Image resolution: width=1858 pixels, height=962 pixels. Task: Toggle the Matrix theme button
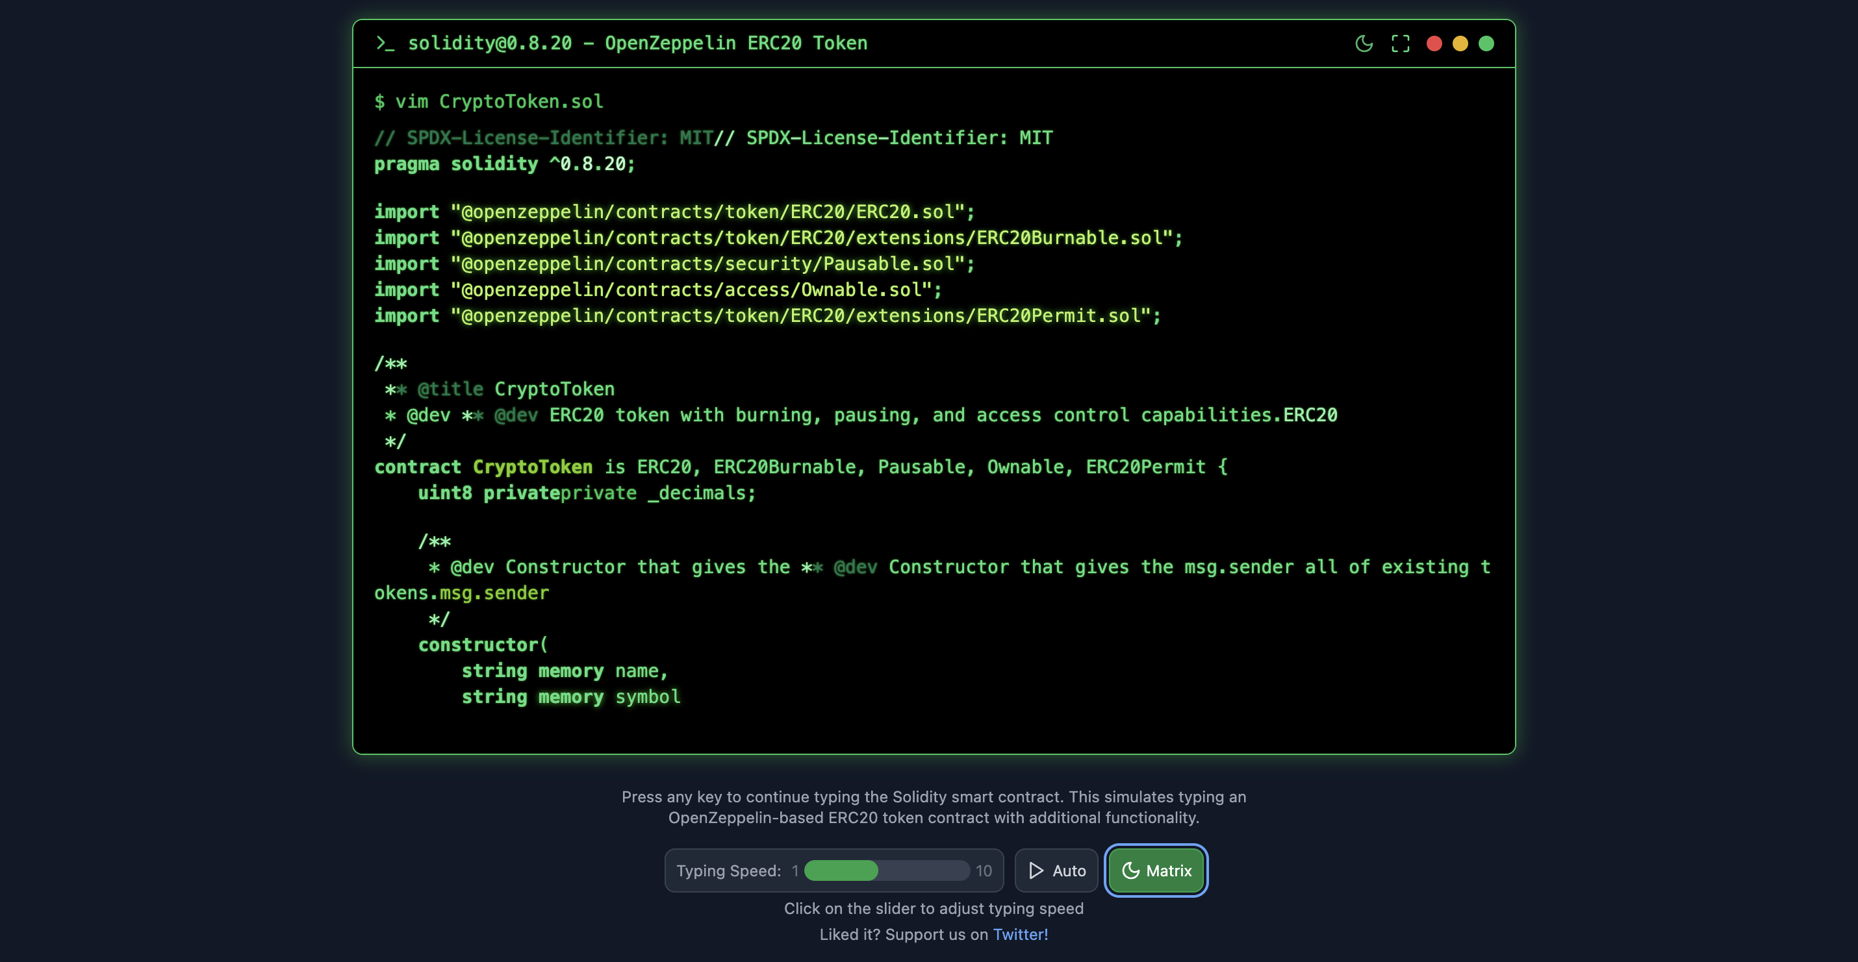[x=1156, y=870]
